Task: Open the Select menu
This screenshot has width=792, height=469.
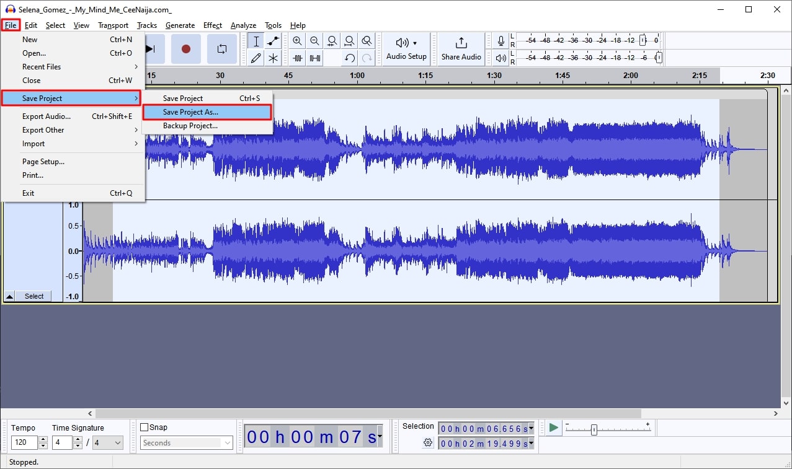Action: 55,25
